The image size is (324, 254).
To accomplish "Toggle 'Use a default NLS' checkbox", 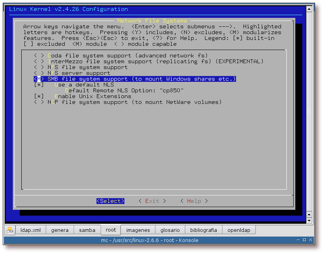I will [39, 85].
